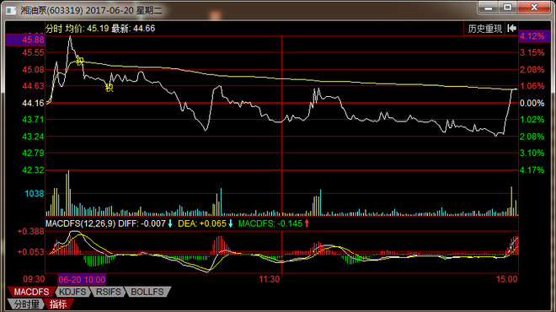Click the upper yellow 积 marker on the chart
The height and width of the screenshot is (312, 556).
click(80, 61)
